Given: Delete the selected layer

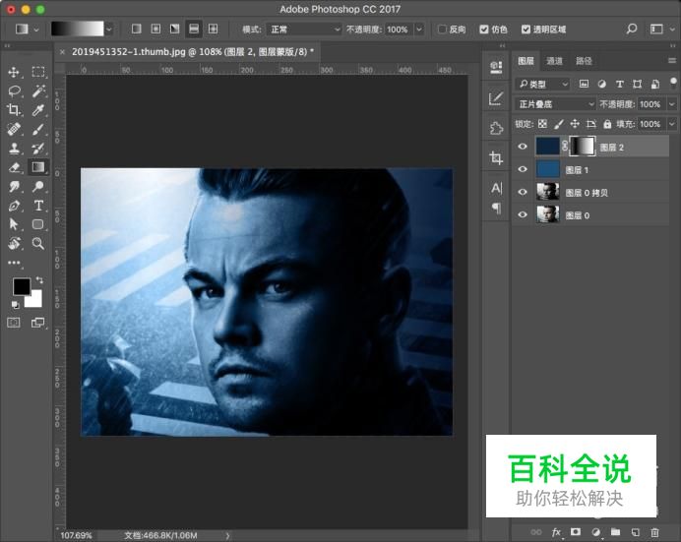Looking at the screenshot, I should [x=655, y=532].
